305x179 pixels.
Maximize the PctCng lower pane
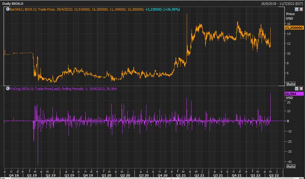297,89
